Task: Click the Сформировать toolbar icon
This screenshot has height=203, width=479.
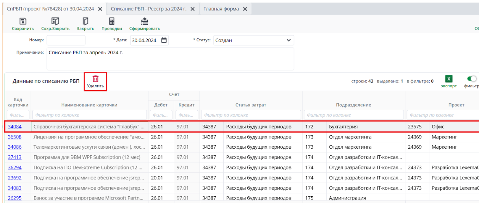Action: (x=145, y=21)
